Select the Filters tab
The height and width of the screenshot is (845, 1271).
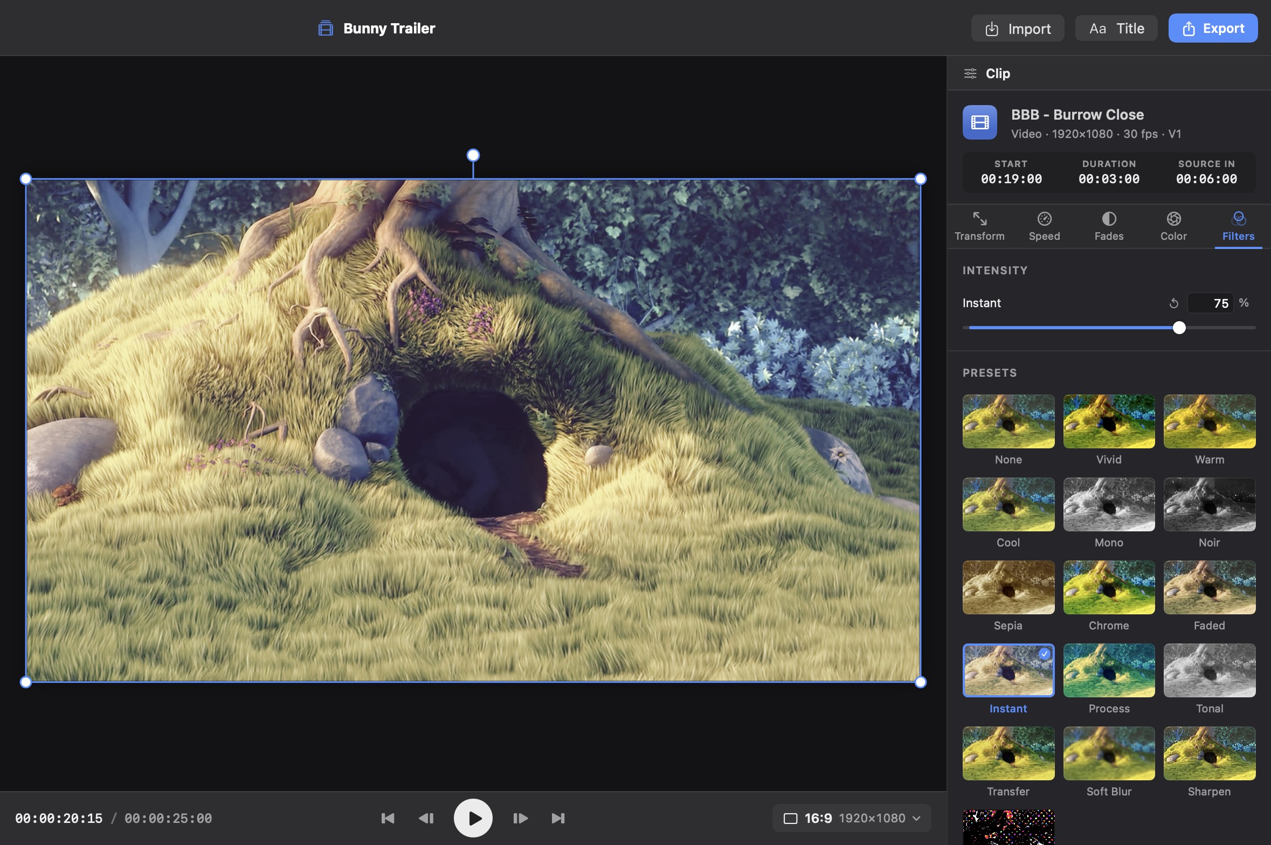point(1238,226)
